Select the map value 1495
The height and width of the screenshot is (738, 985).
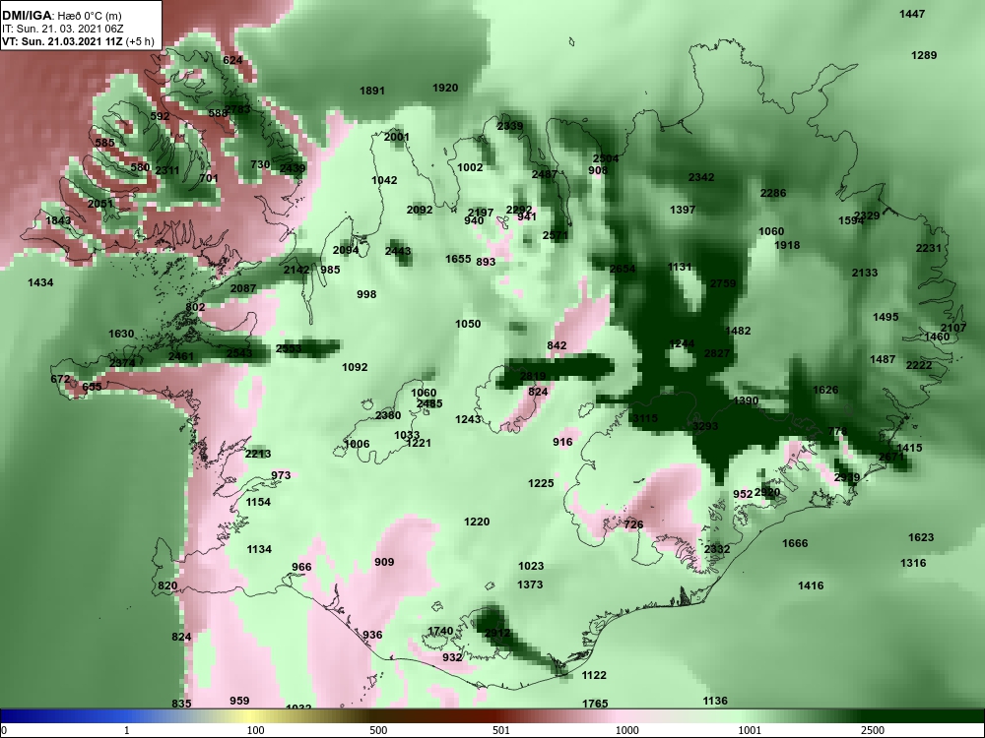[x=886, y=318]
